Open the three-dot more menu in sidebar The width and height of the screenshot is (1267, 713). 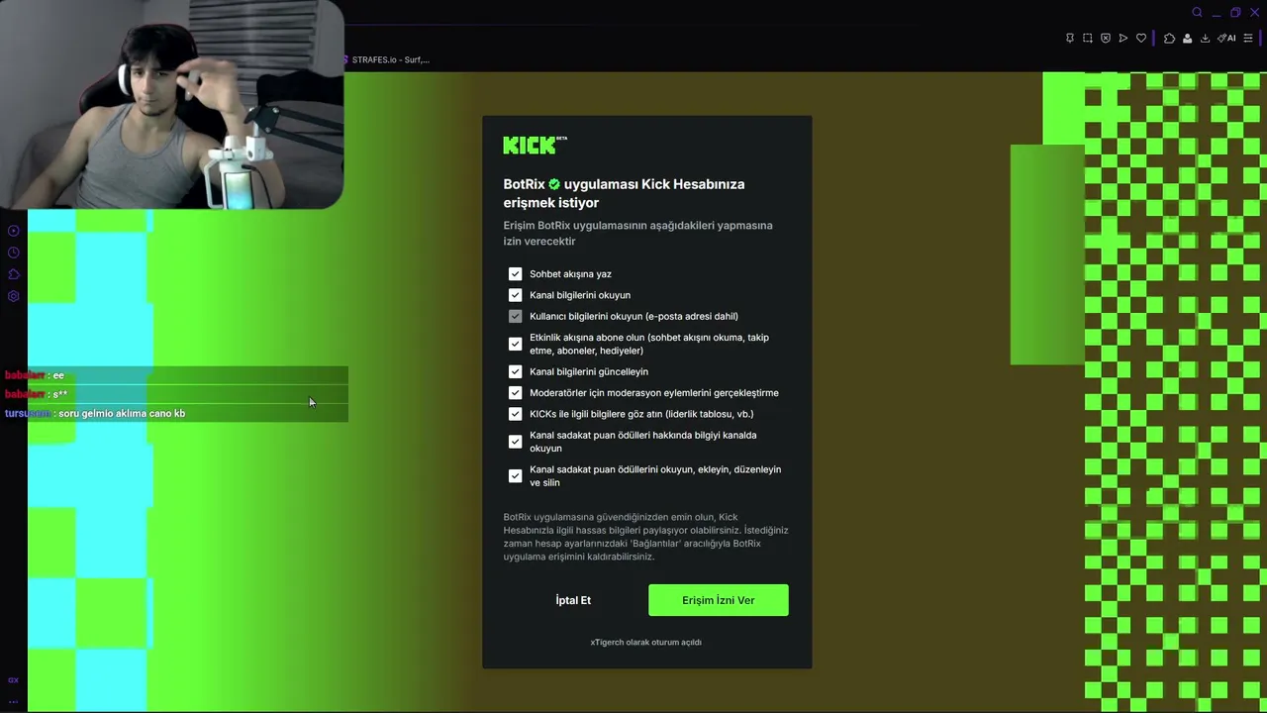point(14,700)
